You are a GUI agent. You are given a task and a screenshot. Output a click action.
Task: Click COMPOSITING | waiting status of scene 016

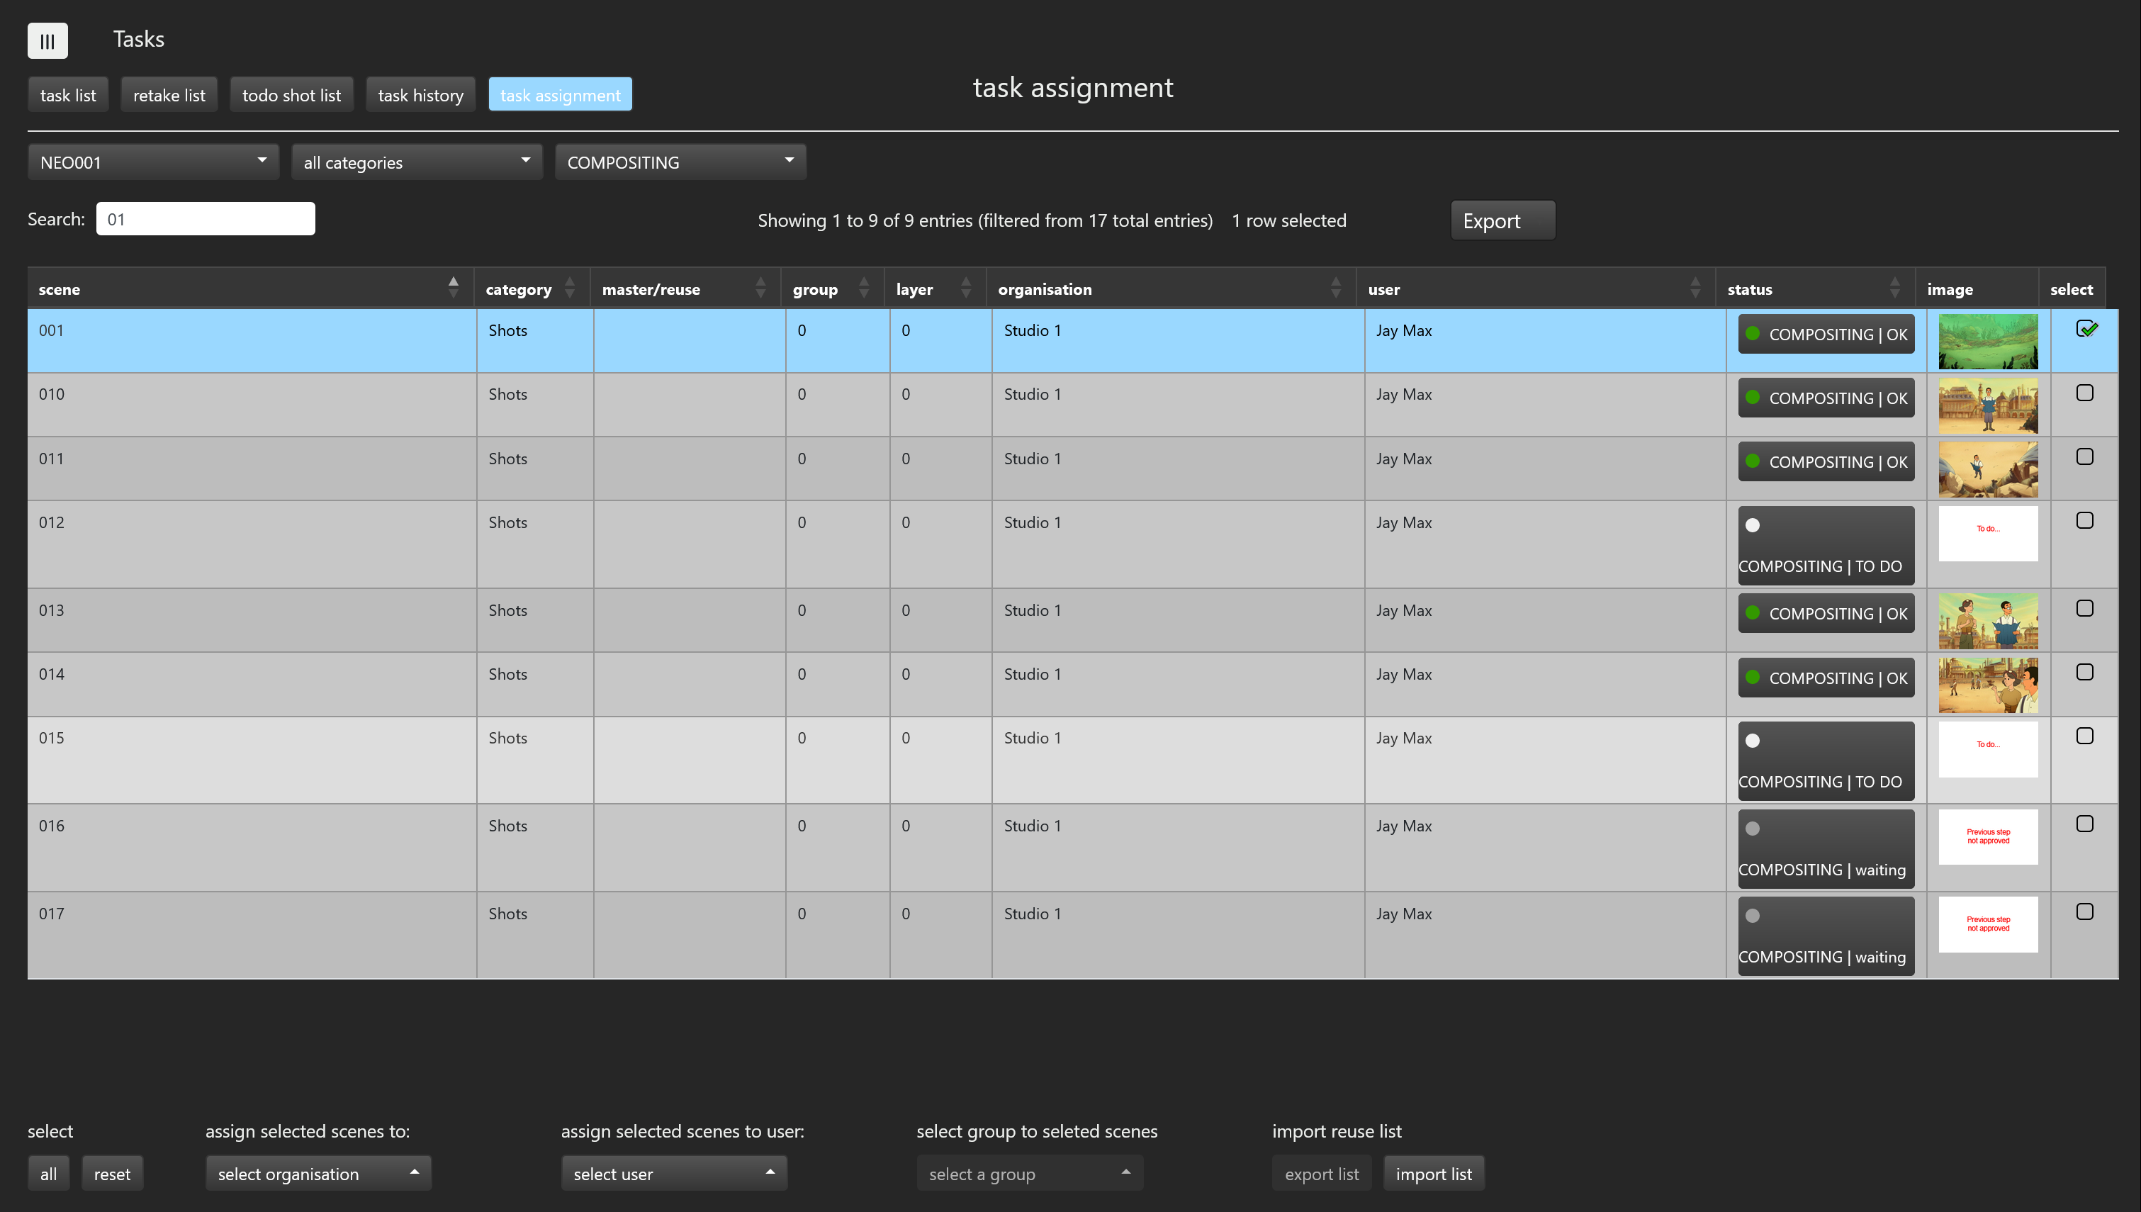(1825, 848)
